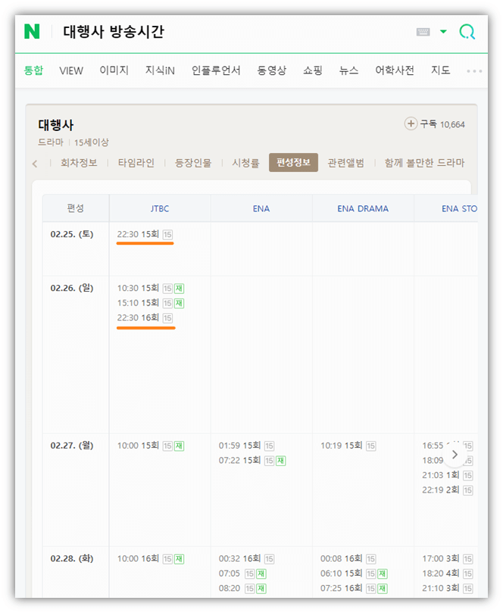Select the 통합 search tab
Viewport: 503px width, 613px height.
tap(33, 70)
